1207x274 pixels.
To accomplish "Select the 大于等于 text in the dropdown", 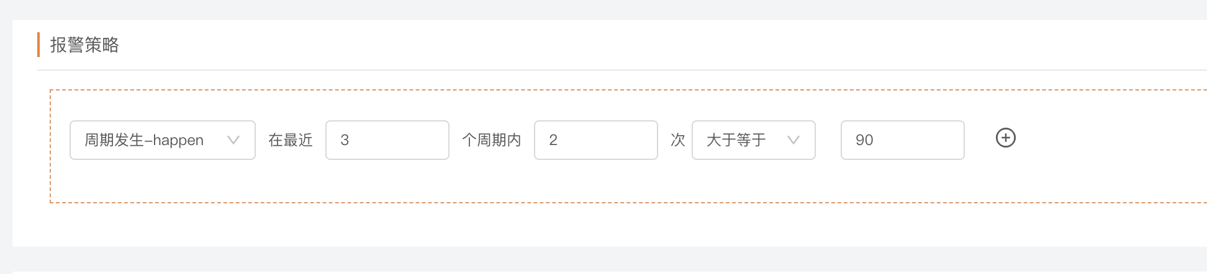I will coord(736,140).
